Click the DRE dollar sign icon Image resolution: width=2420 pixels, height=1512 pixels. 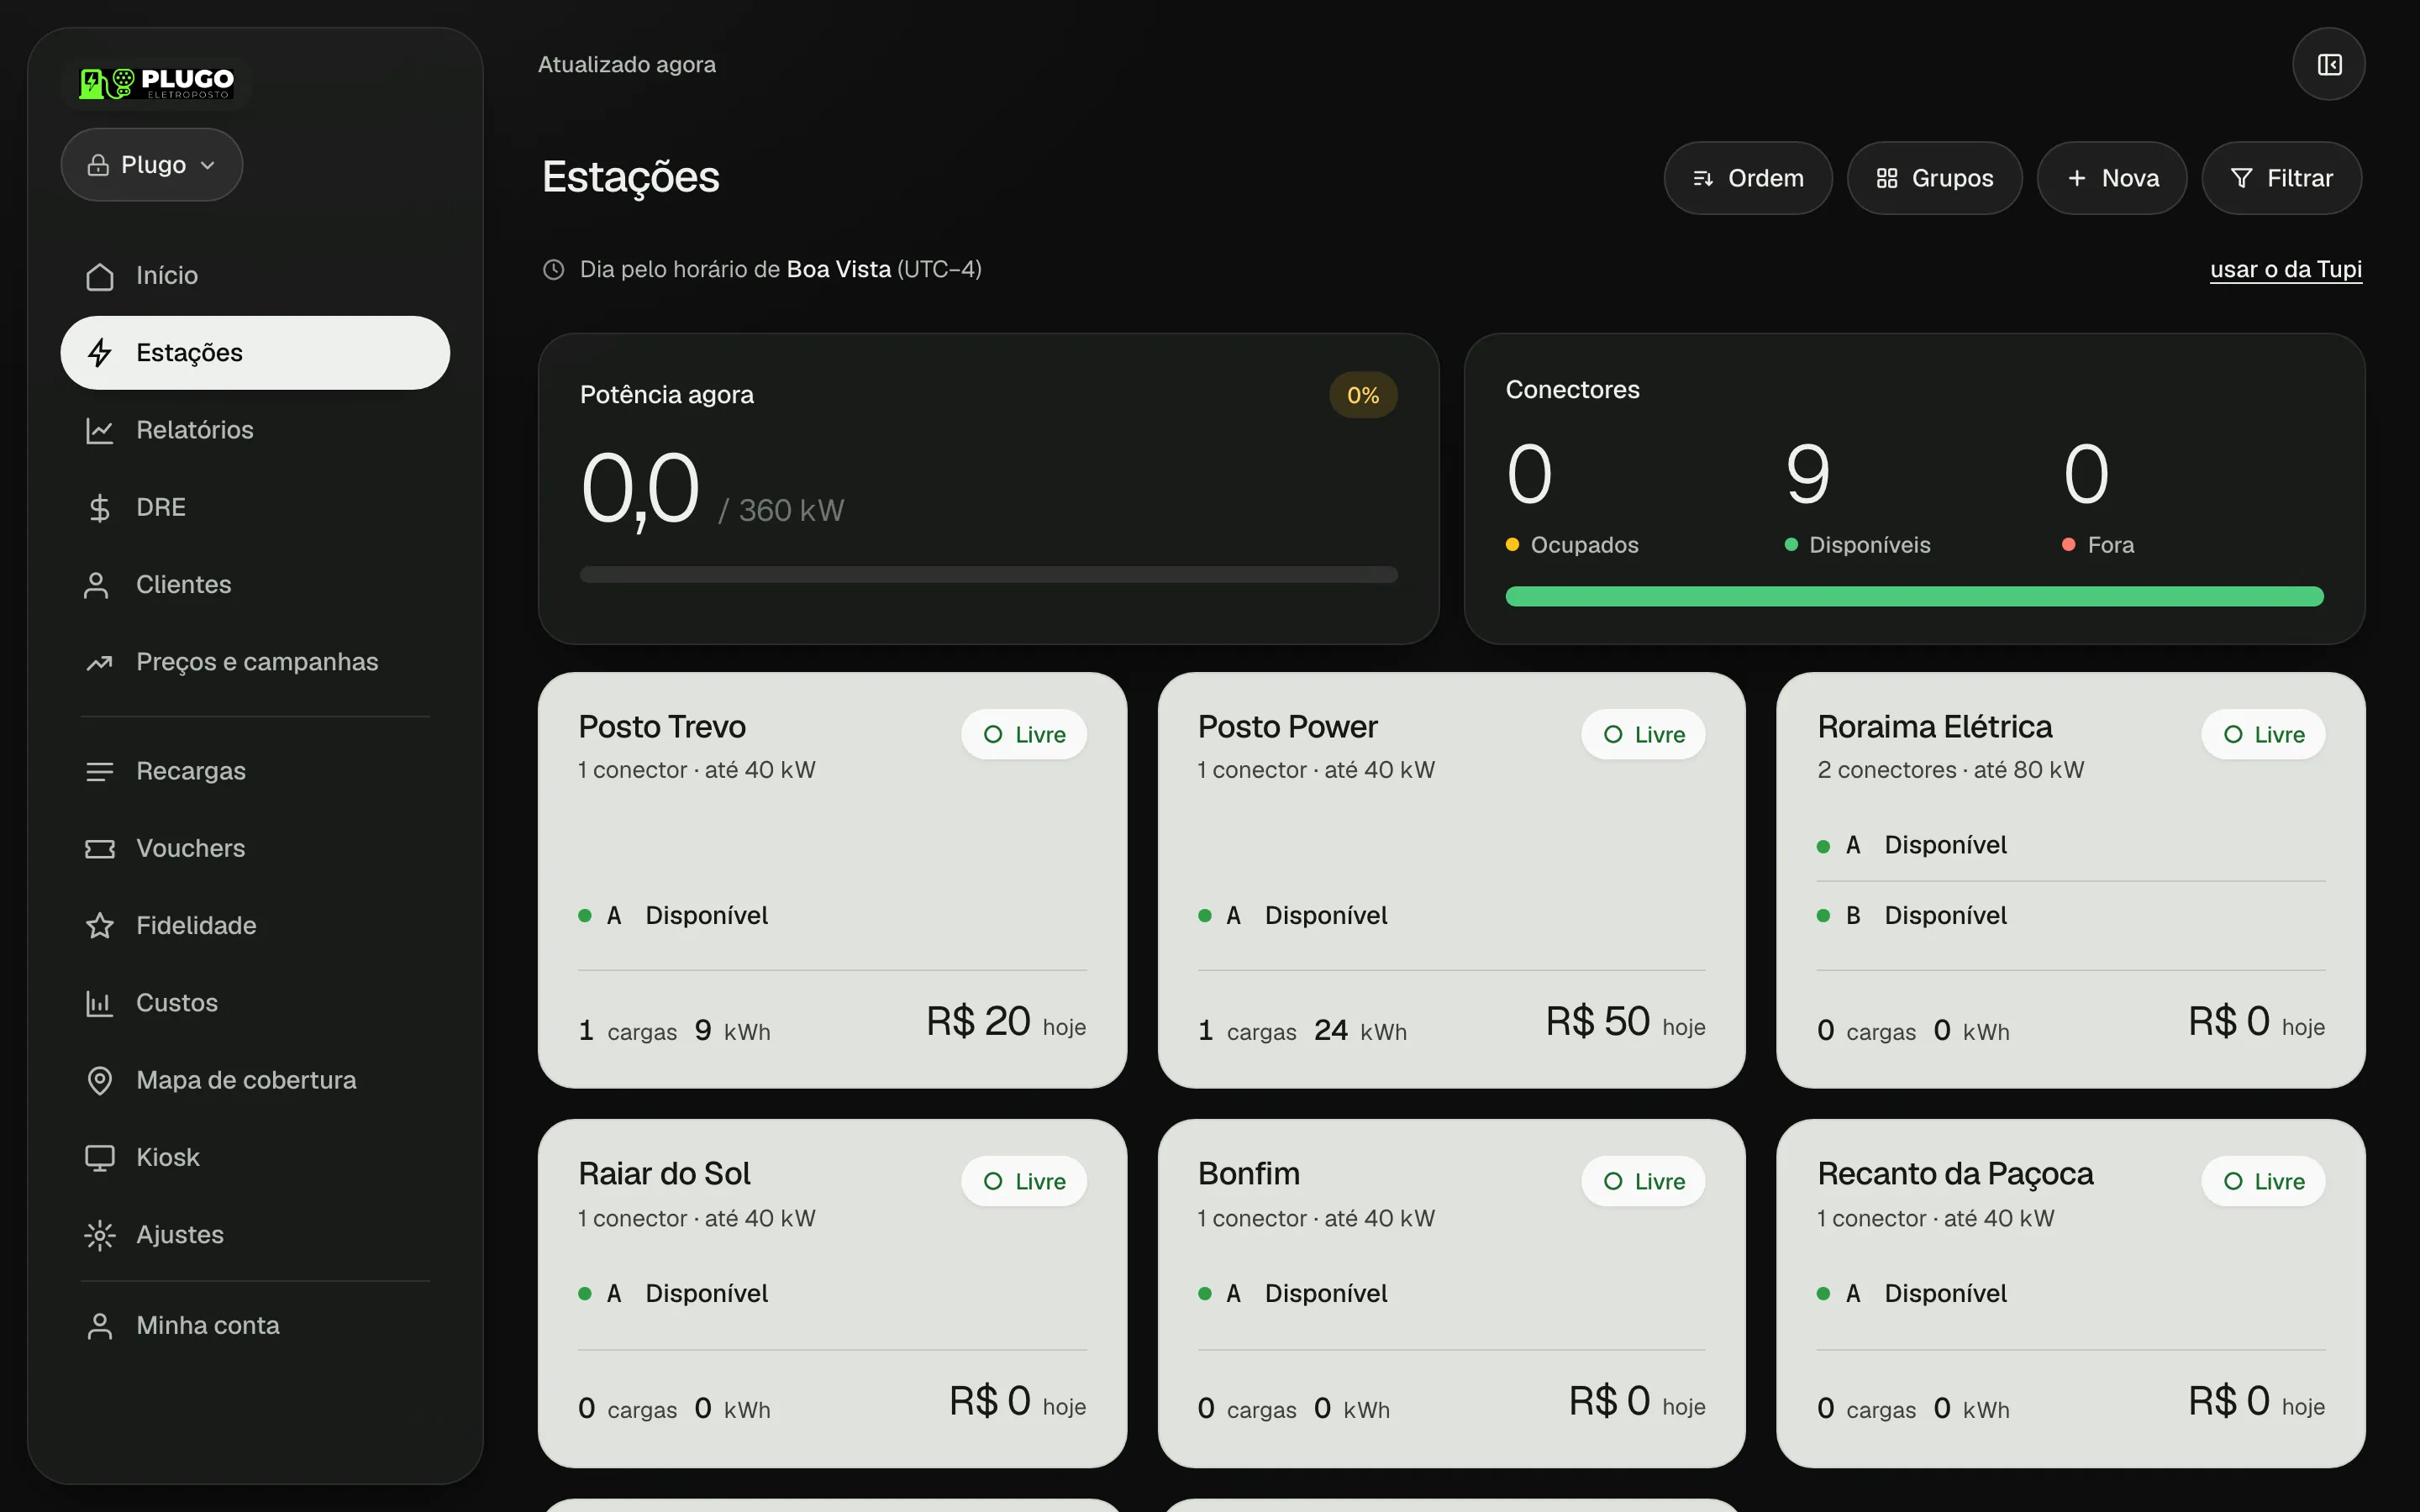(99, 508)
